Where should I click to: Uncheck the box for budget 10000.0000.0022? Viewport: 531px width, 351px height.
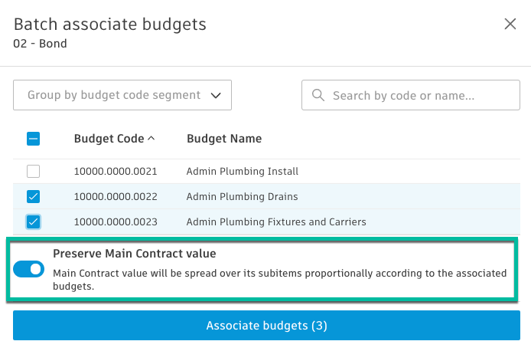[33, 197]
